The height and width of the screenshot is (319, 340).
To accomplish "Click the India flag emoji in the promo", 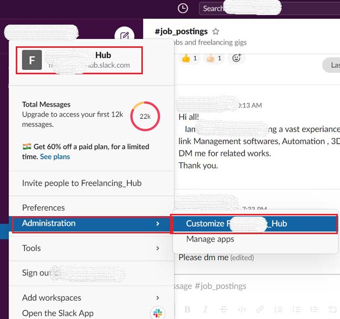I will click(x=27, y=146).
